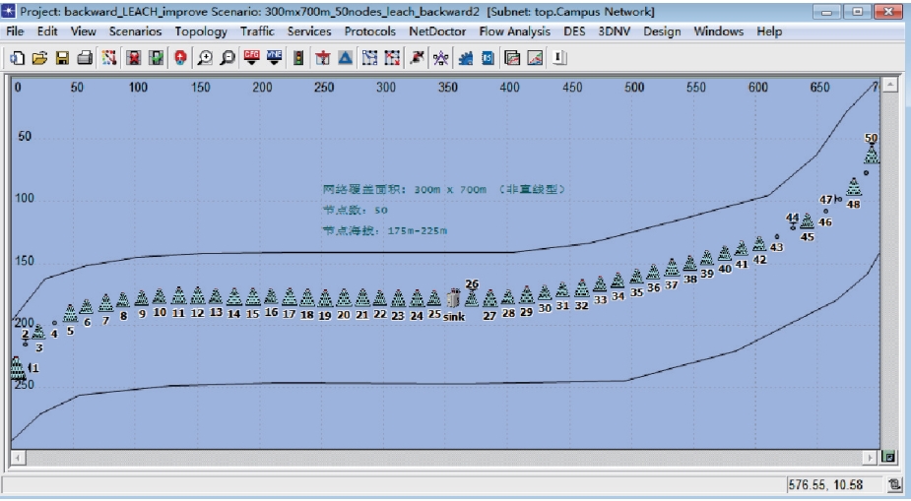
Task: Select node 11 in the network
Action: [178, 295]
